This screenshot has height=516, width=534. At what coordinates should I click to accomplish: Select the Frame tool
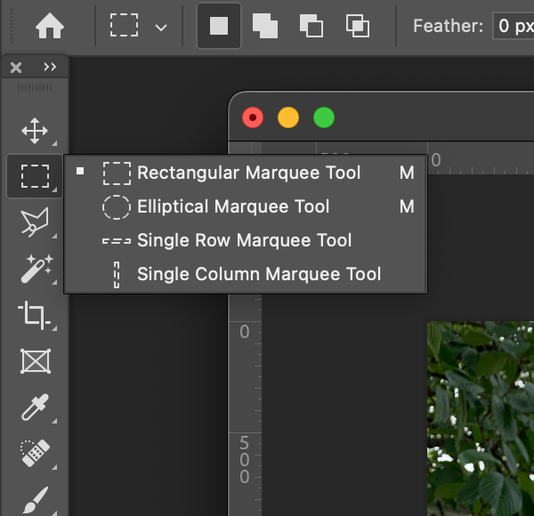tap(36, 361)
